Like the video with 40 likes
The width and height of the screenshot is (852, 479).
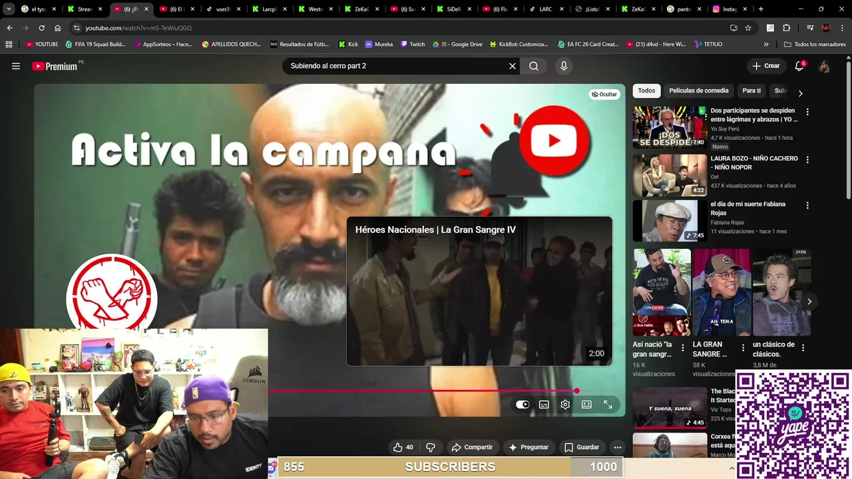(403, 447)
